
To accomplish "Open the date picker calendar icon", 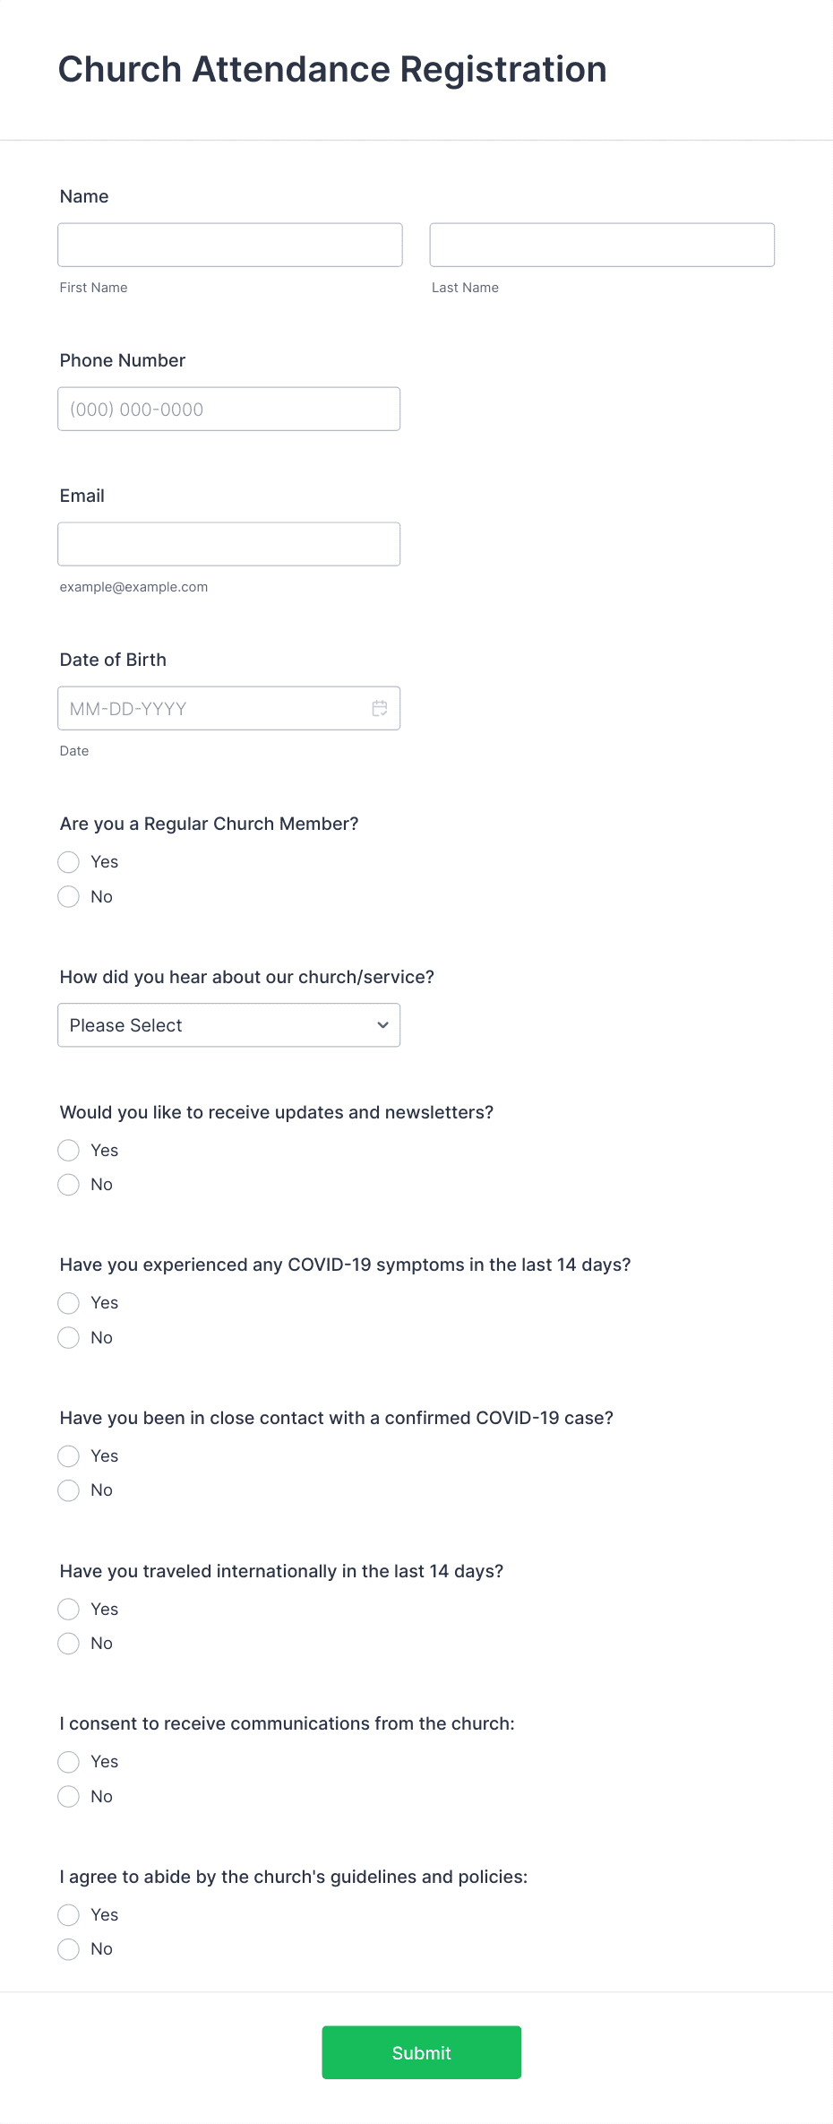I will 380,708.
